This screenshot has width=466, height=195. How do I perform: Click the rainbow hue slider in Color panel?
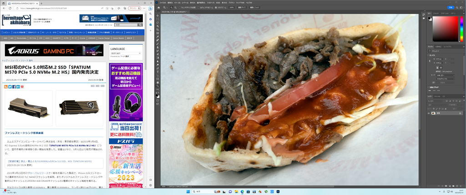pyautogui.click(x=461, y=29)
